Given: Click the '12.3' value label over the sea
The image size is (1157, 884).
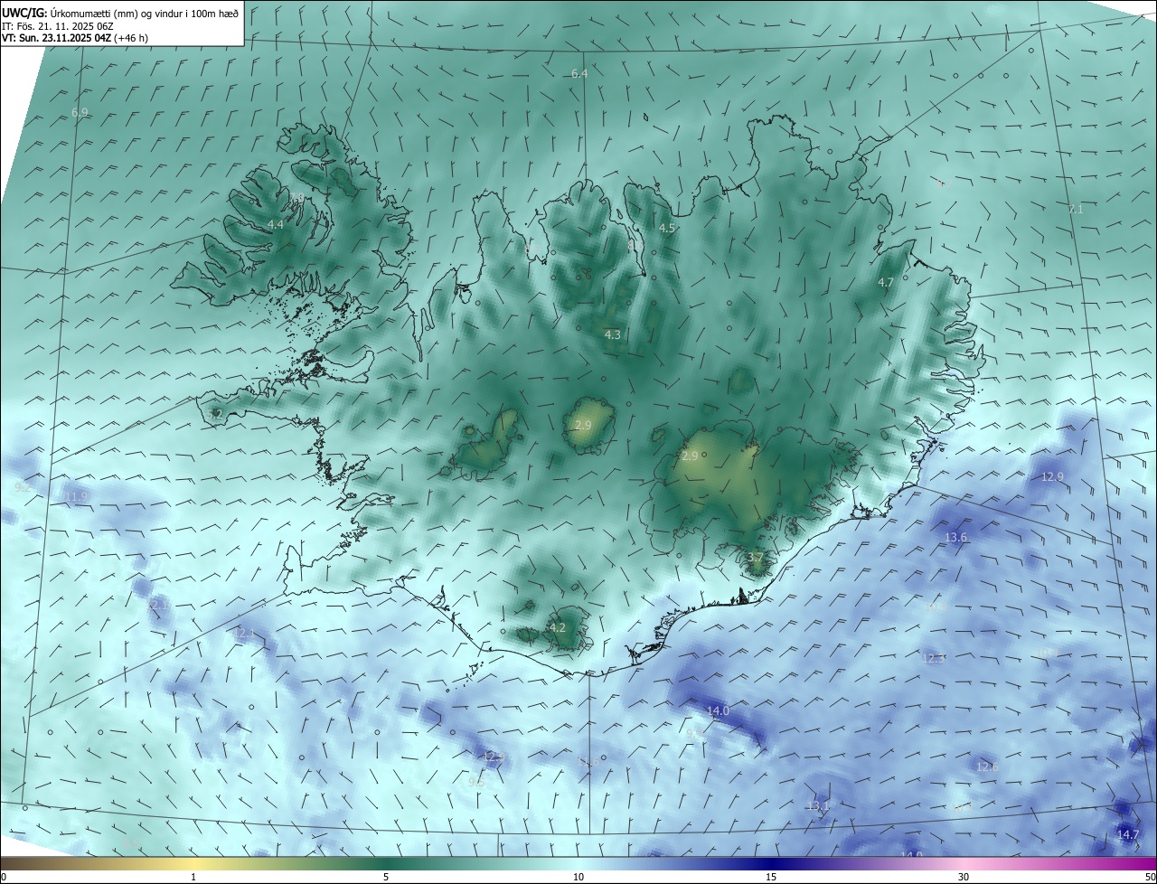Looking at the screenshot, I should coord(933,658).
